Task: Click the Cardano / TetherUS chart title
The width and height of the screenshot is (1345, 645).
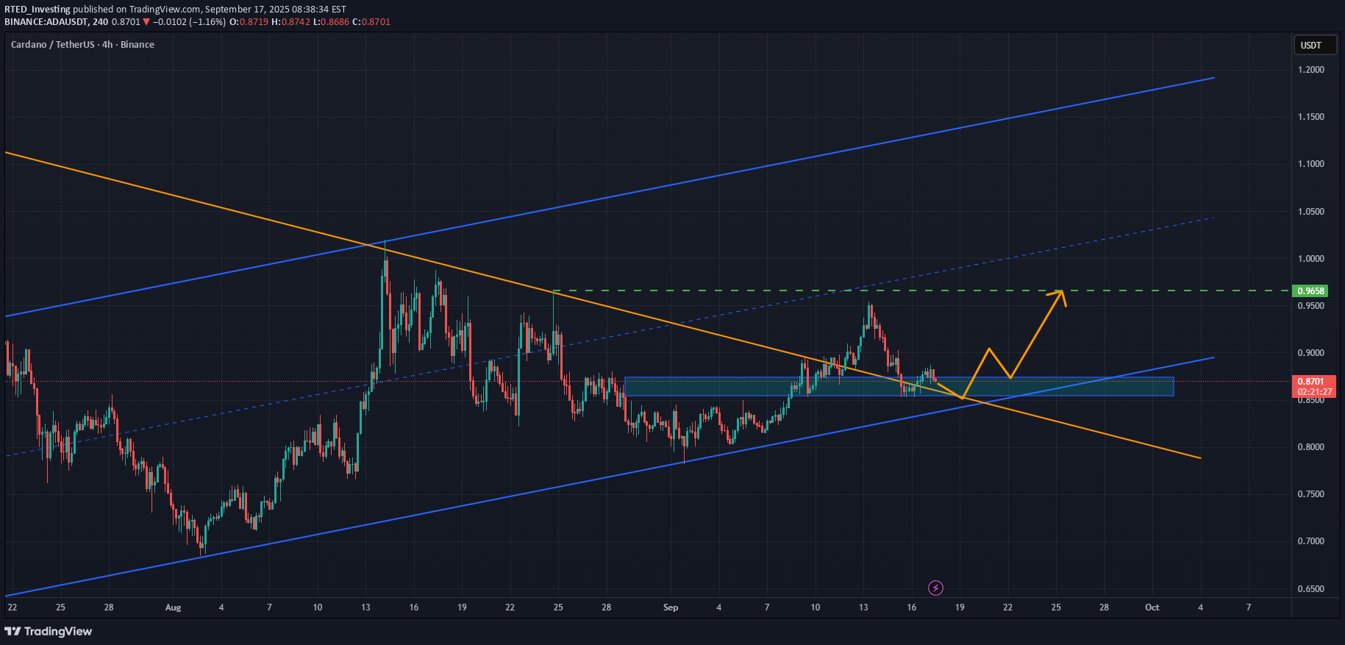Action: [82, 45]
